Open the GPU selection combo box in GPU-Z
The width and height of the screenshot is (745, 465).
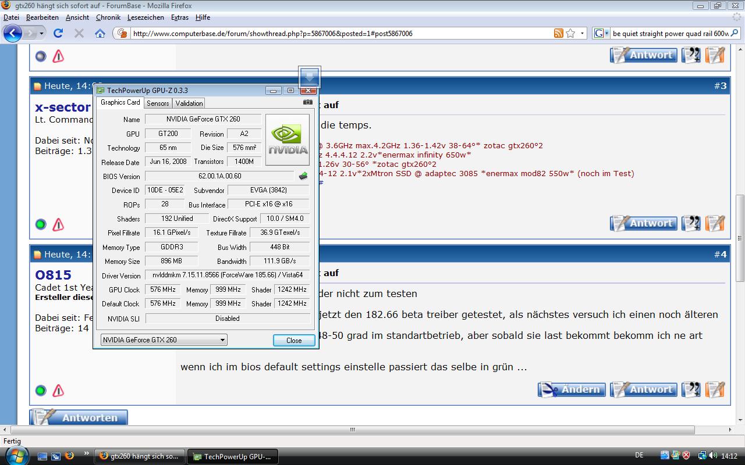pyautogui.click(x=164, y=340)
